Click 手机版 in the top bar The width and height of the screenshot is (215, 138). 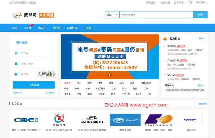pos(180,2)
